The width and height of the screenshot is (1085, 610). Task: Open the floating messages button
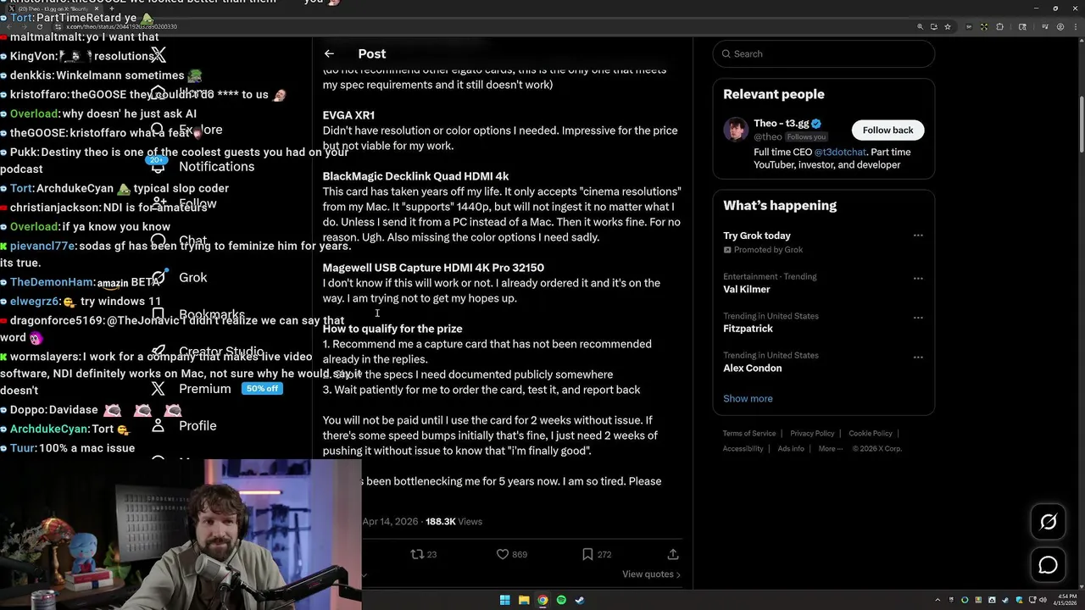[1048, 565]
